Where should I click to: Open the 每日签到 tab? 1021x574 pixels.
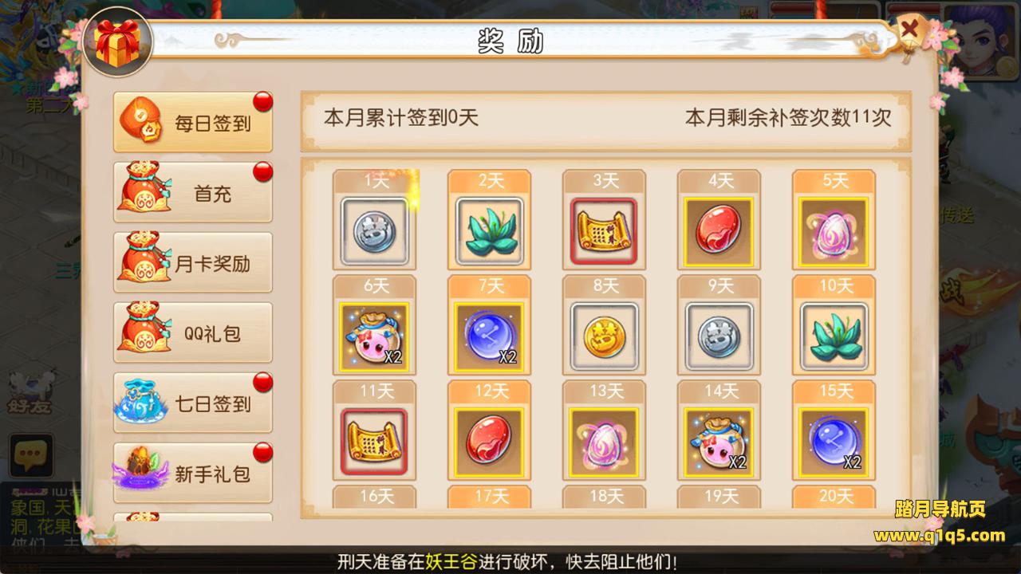pyautogui.click(x=193, y=123)
